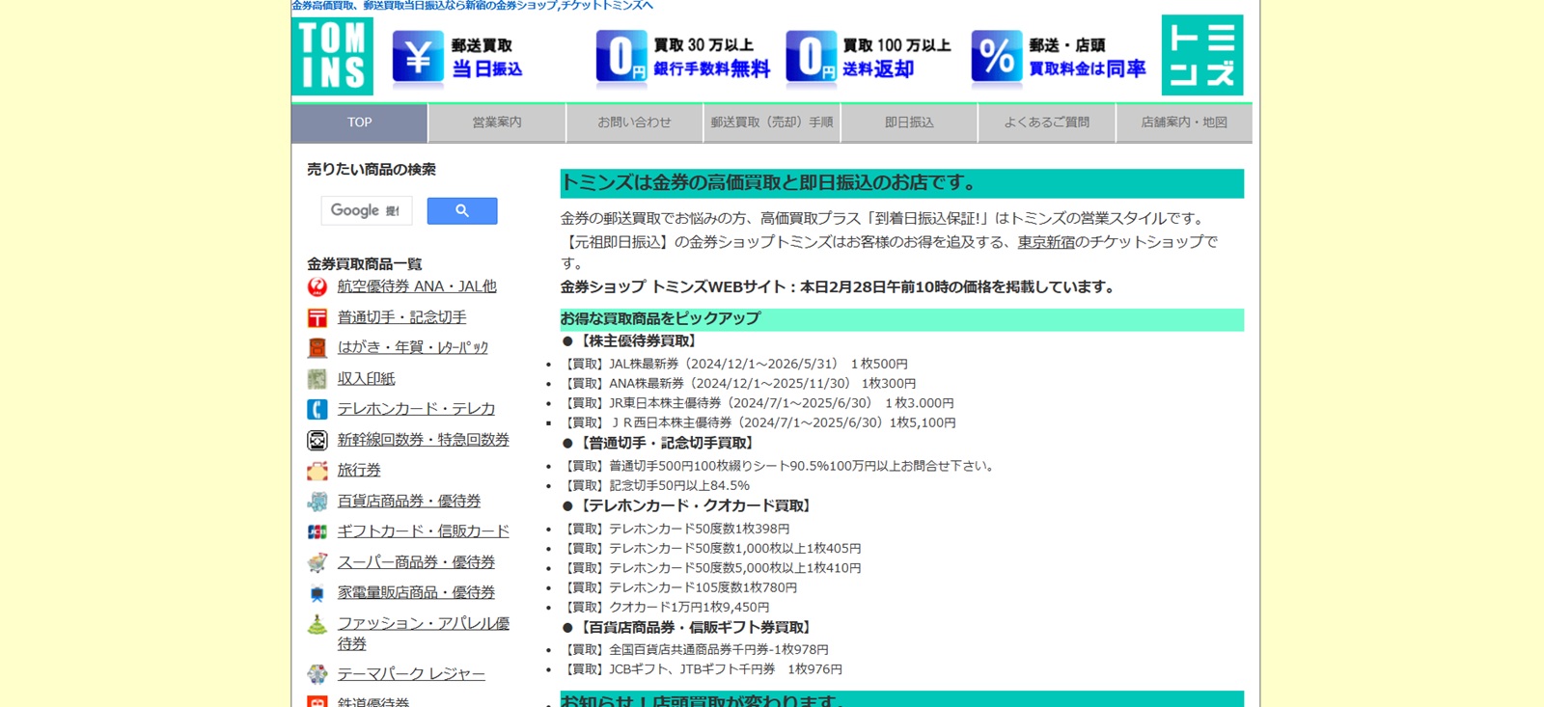Click the JCBギフト、JTBギフト千円券 entry
Screen dimensions: 1544x707
tap(702, 669)
